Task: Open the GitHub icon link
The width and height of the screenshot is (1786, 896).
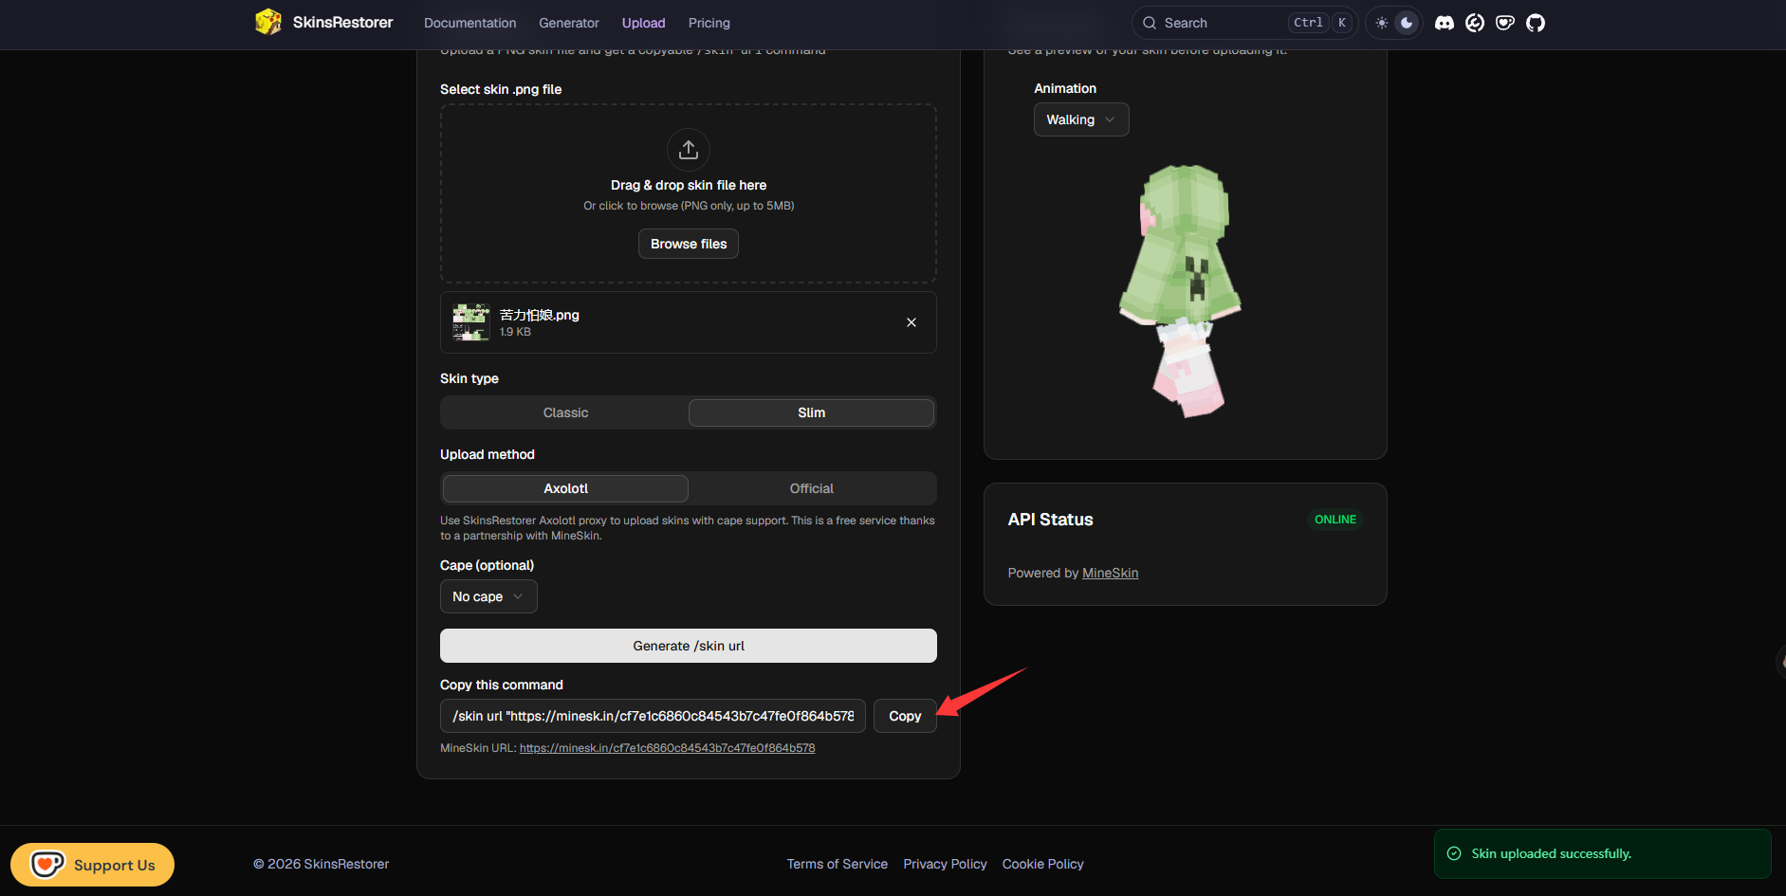Action: [x=1536, y=23]
